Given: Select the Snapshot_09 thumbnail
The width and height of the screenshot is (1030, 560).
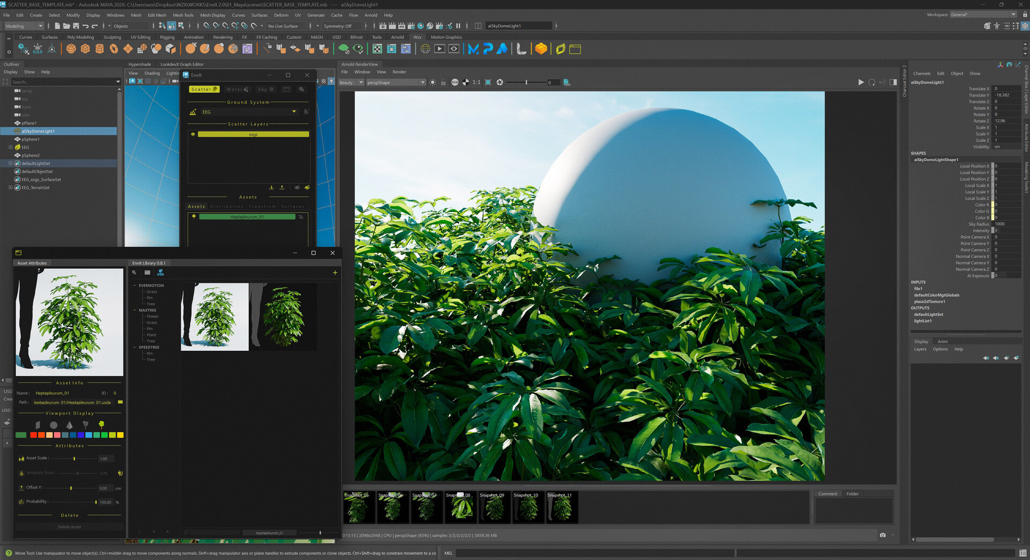Looking at the screenshot, I should (494, 507).
